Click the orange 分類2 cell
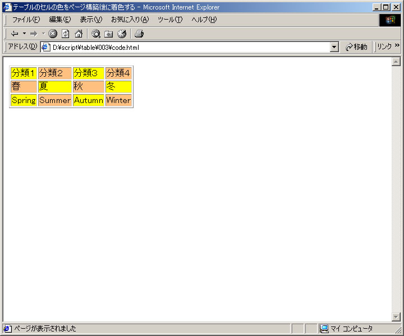404x336 pixels. point(55,73)
